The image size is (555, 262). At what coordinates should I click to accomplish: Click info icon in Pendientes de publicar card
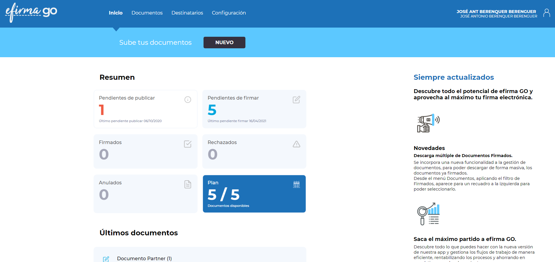tap(188, 100)
